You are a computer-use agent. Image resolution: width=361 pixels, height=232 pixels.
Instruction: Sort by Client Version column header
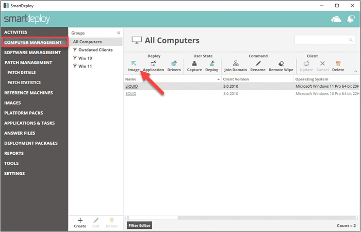[x=257, y=79]
